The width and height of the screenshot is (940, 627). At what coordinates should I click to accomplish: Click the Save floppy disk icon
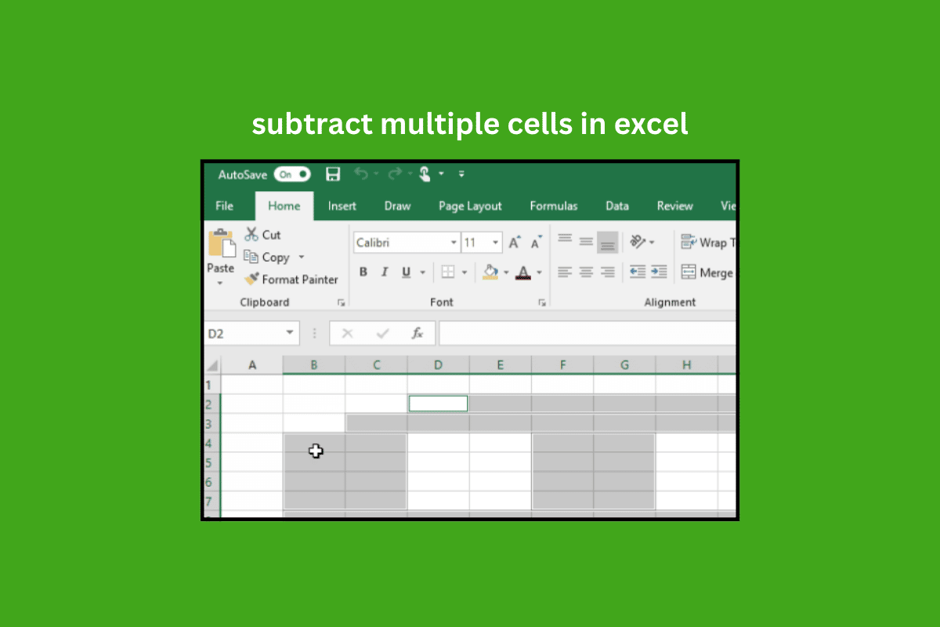(333, 175)
